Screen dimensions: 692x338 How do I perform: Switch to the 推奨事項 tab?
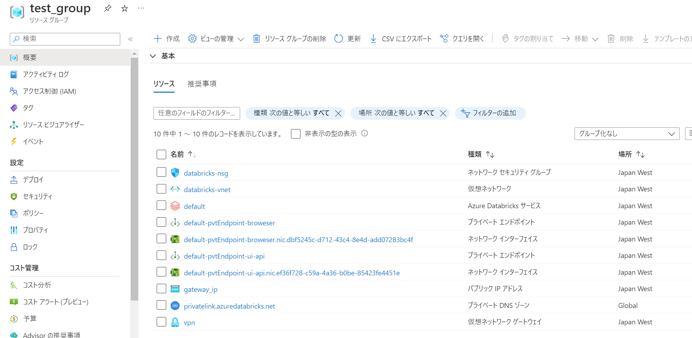click(x=202, y=84)
